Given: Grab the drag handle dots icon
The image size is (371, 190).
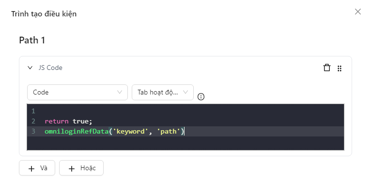Looking at the screenshot, I should 340,68.
